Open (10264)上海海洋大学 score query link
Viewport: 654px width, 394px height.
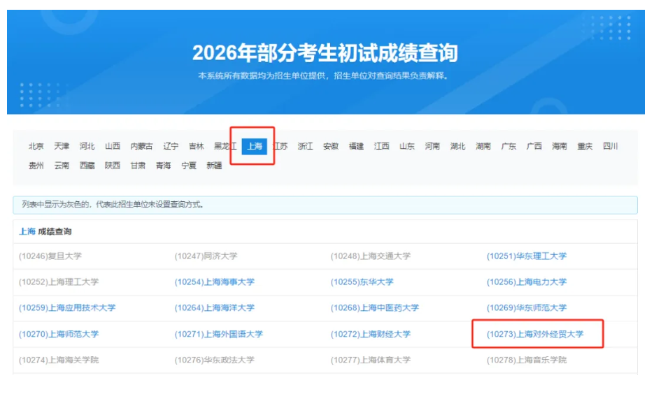click(214, 308)
